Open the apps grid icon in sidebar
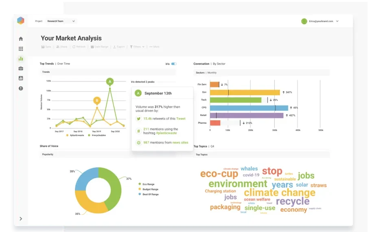 tap(21, 49)
